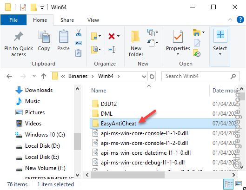This screenshot has height=190, width=246.
Task: Click the quick access Properties checkmark icon
Action: (x=23, y=7)
